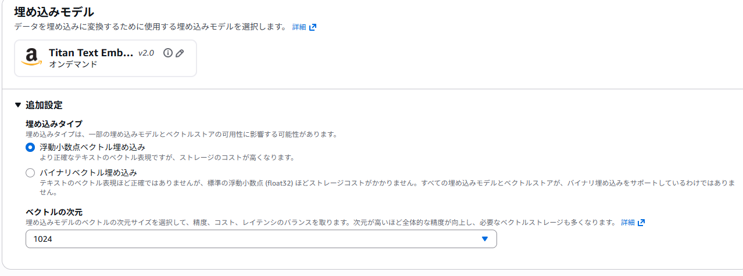
Task: Click the external link icon beside the ベクトルの次元 詳細
Action: click(641, 223)
